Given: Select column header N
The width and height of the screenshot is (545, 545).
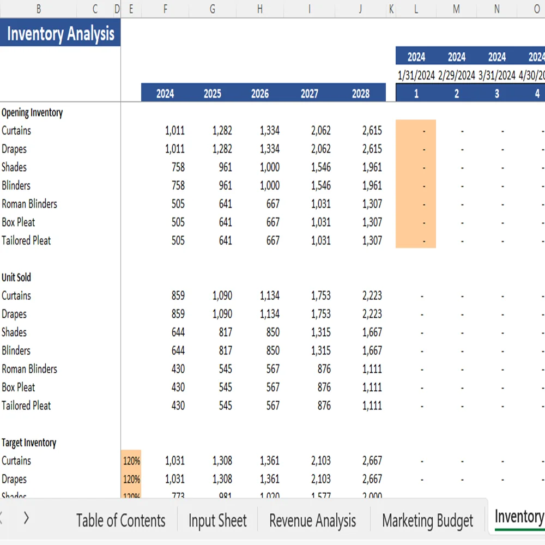Looking at the screenshot, I should [x=496, y=9].
